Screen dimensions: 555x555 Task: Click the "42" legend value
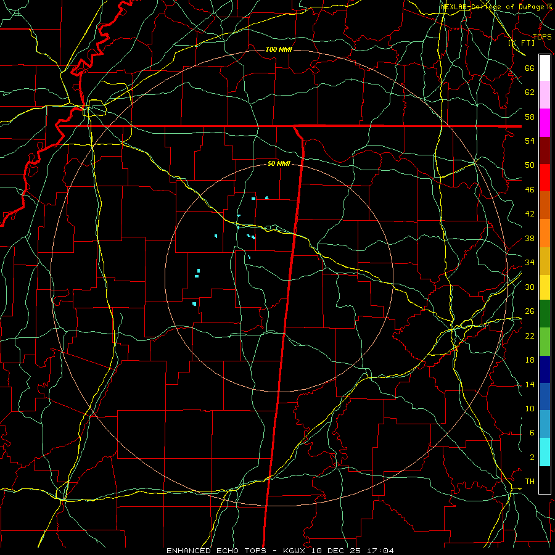pyautogui.click(x=530, y=214)
